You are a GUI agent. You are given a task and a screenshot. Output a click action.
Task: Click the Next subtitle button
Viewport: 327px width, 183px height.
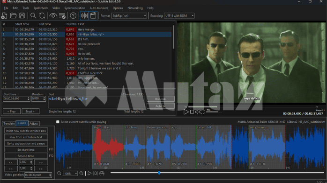(x=30, y=111)
